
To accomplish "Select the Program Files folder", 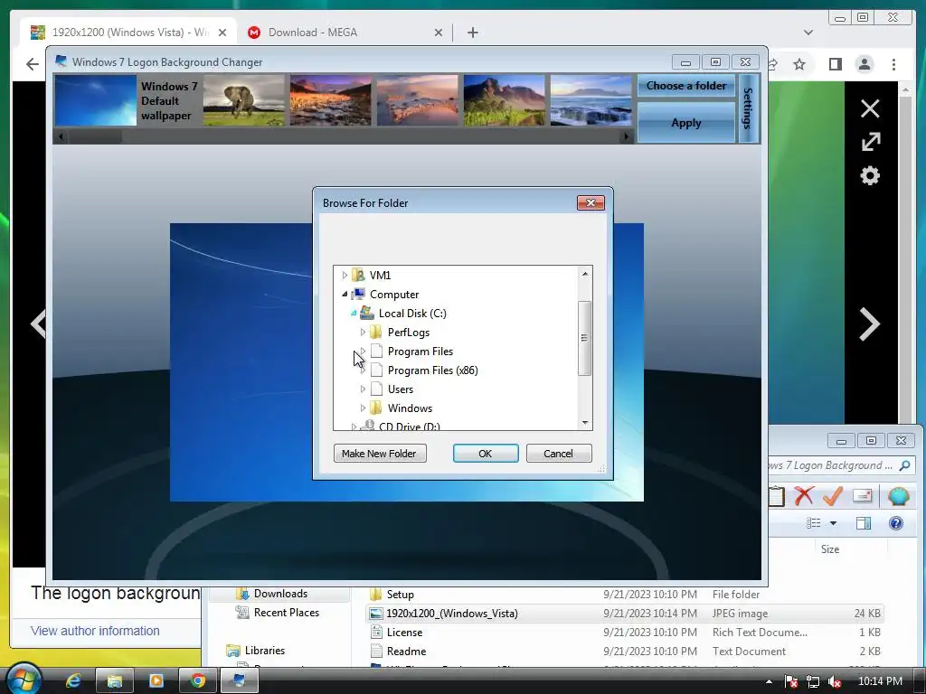I will (420, 352).
